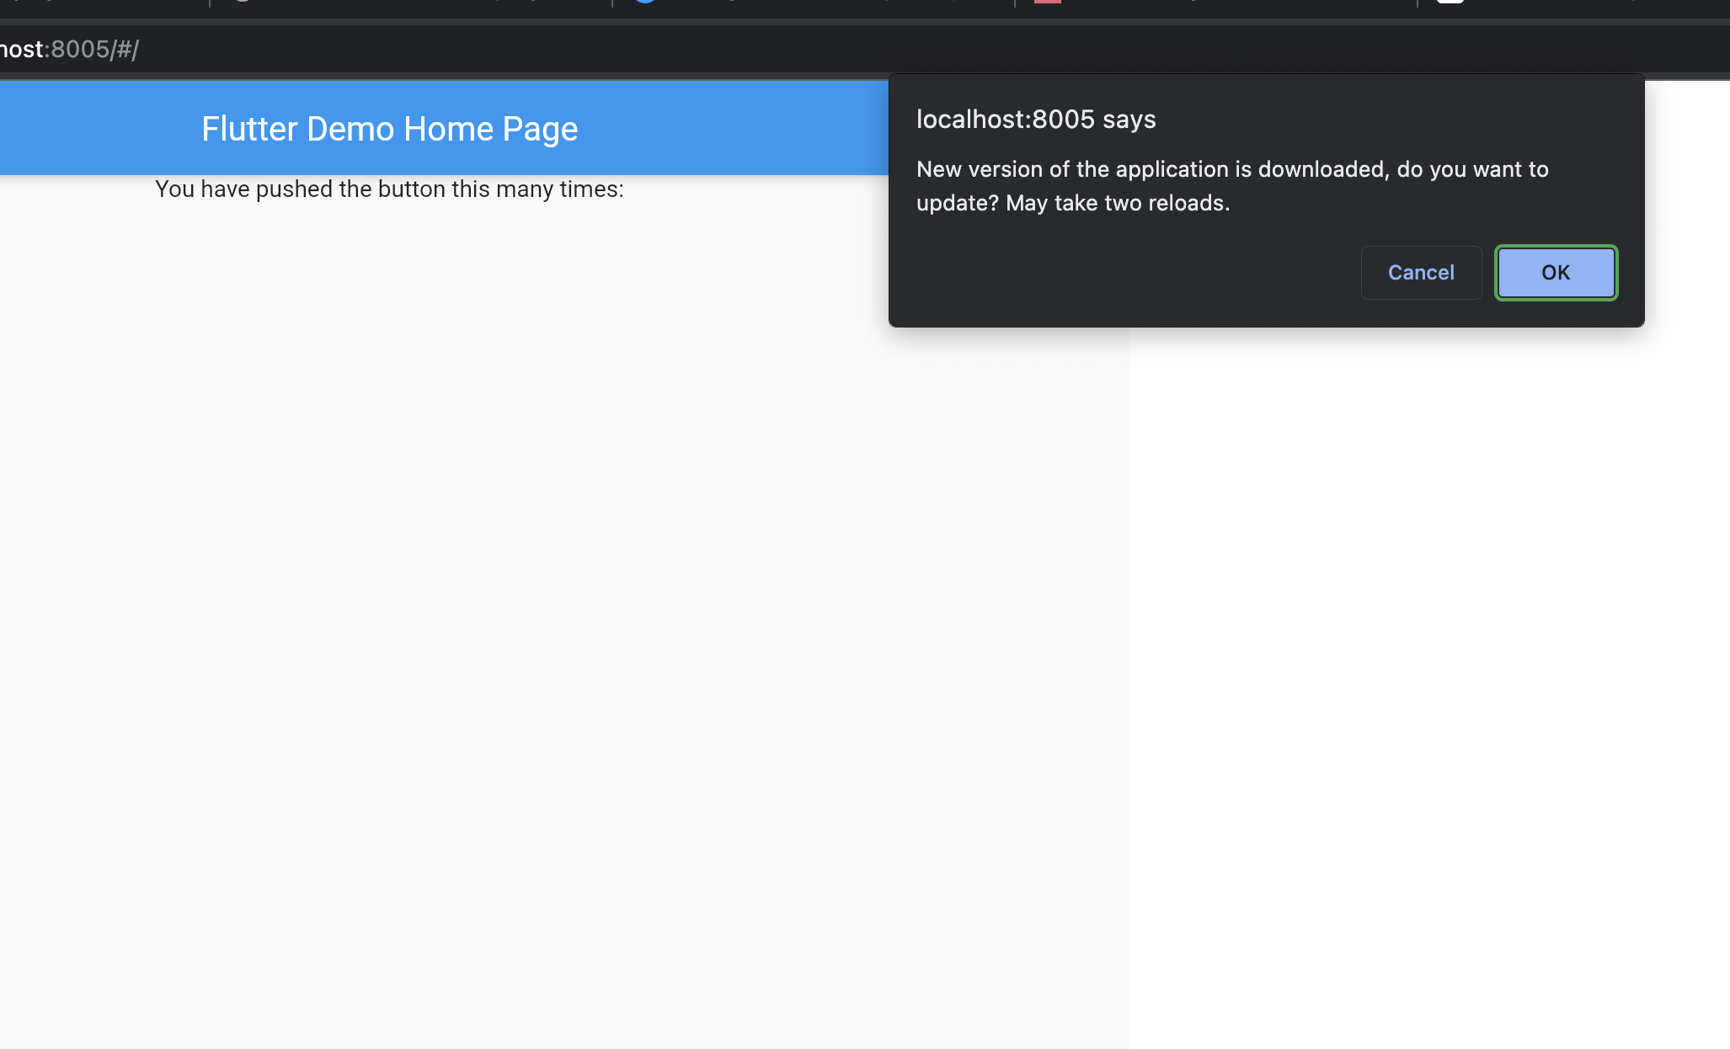
Task: Dismiss the update prompt with Cancel
Action: pos(1420,273)
